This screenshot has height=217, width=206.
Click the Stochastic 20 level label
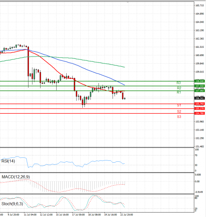point(196,208)
